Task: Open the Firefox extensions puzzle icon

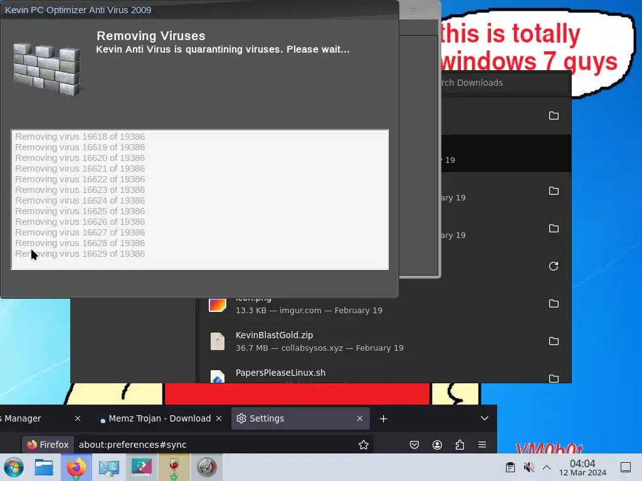Action: coord(460,445)
